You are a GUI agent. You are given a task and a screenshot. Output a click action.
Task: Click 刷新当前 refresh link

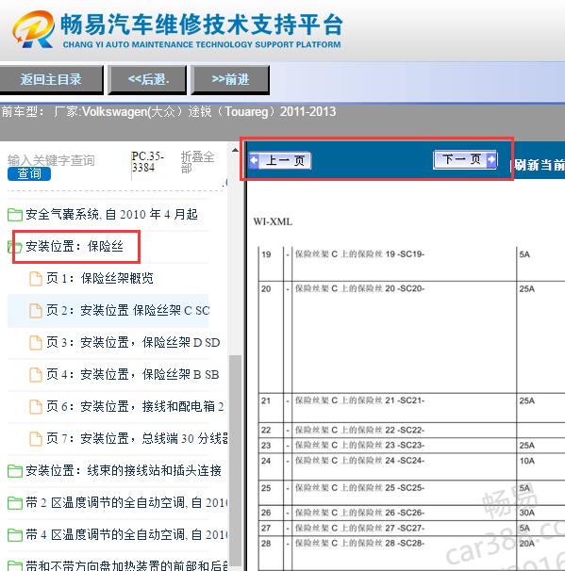click(x=540, y=165)
